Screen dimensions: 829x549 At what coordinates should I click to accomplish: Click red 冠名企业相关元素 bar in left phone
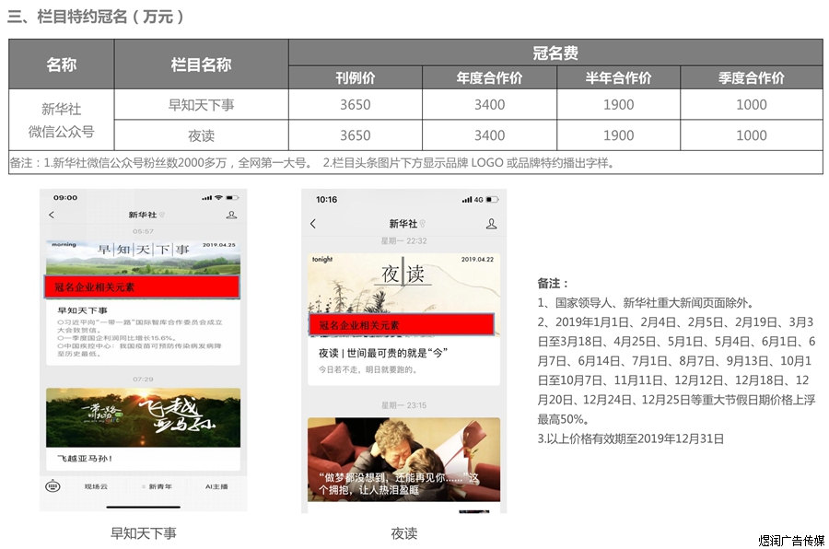coord(142,287)
